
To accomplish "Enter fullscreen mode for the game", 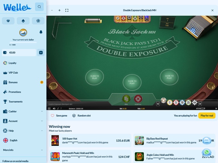I will [x=67, y=10].
